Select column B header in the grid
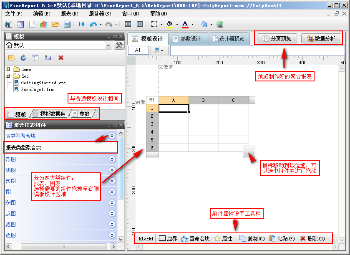350x255 pixels. pyautogui.click(x=204, y=100)
